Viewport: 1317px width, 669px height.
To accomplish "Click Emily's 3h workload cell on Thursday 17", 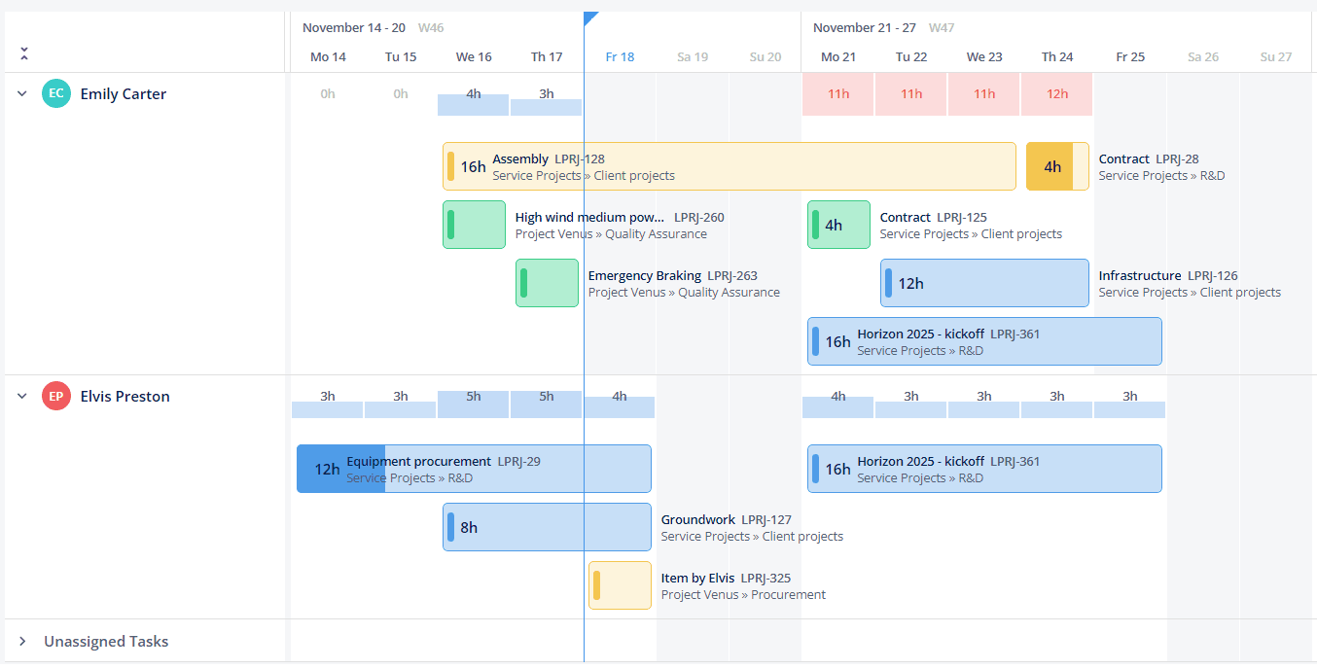I will [547, 94].
